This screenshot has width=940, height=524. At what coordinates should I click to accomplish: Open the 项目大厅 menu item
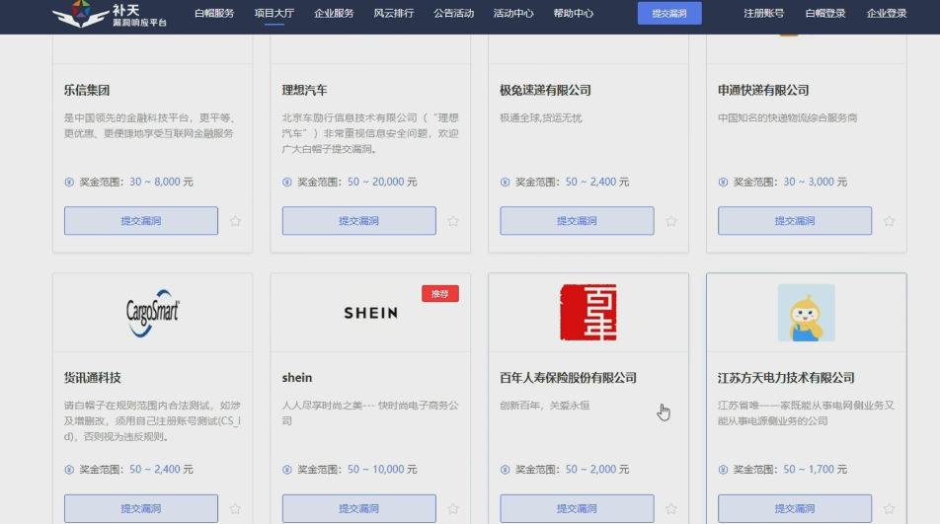(274, 13)
